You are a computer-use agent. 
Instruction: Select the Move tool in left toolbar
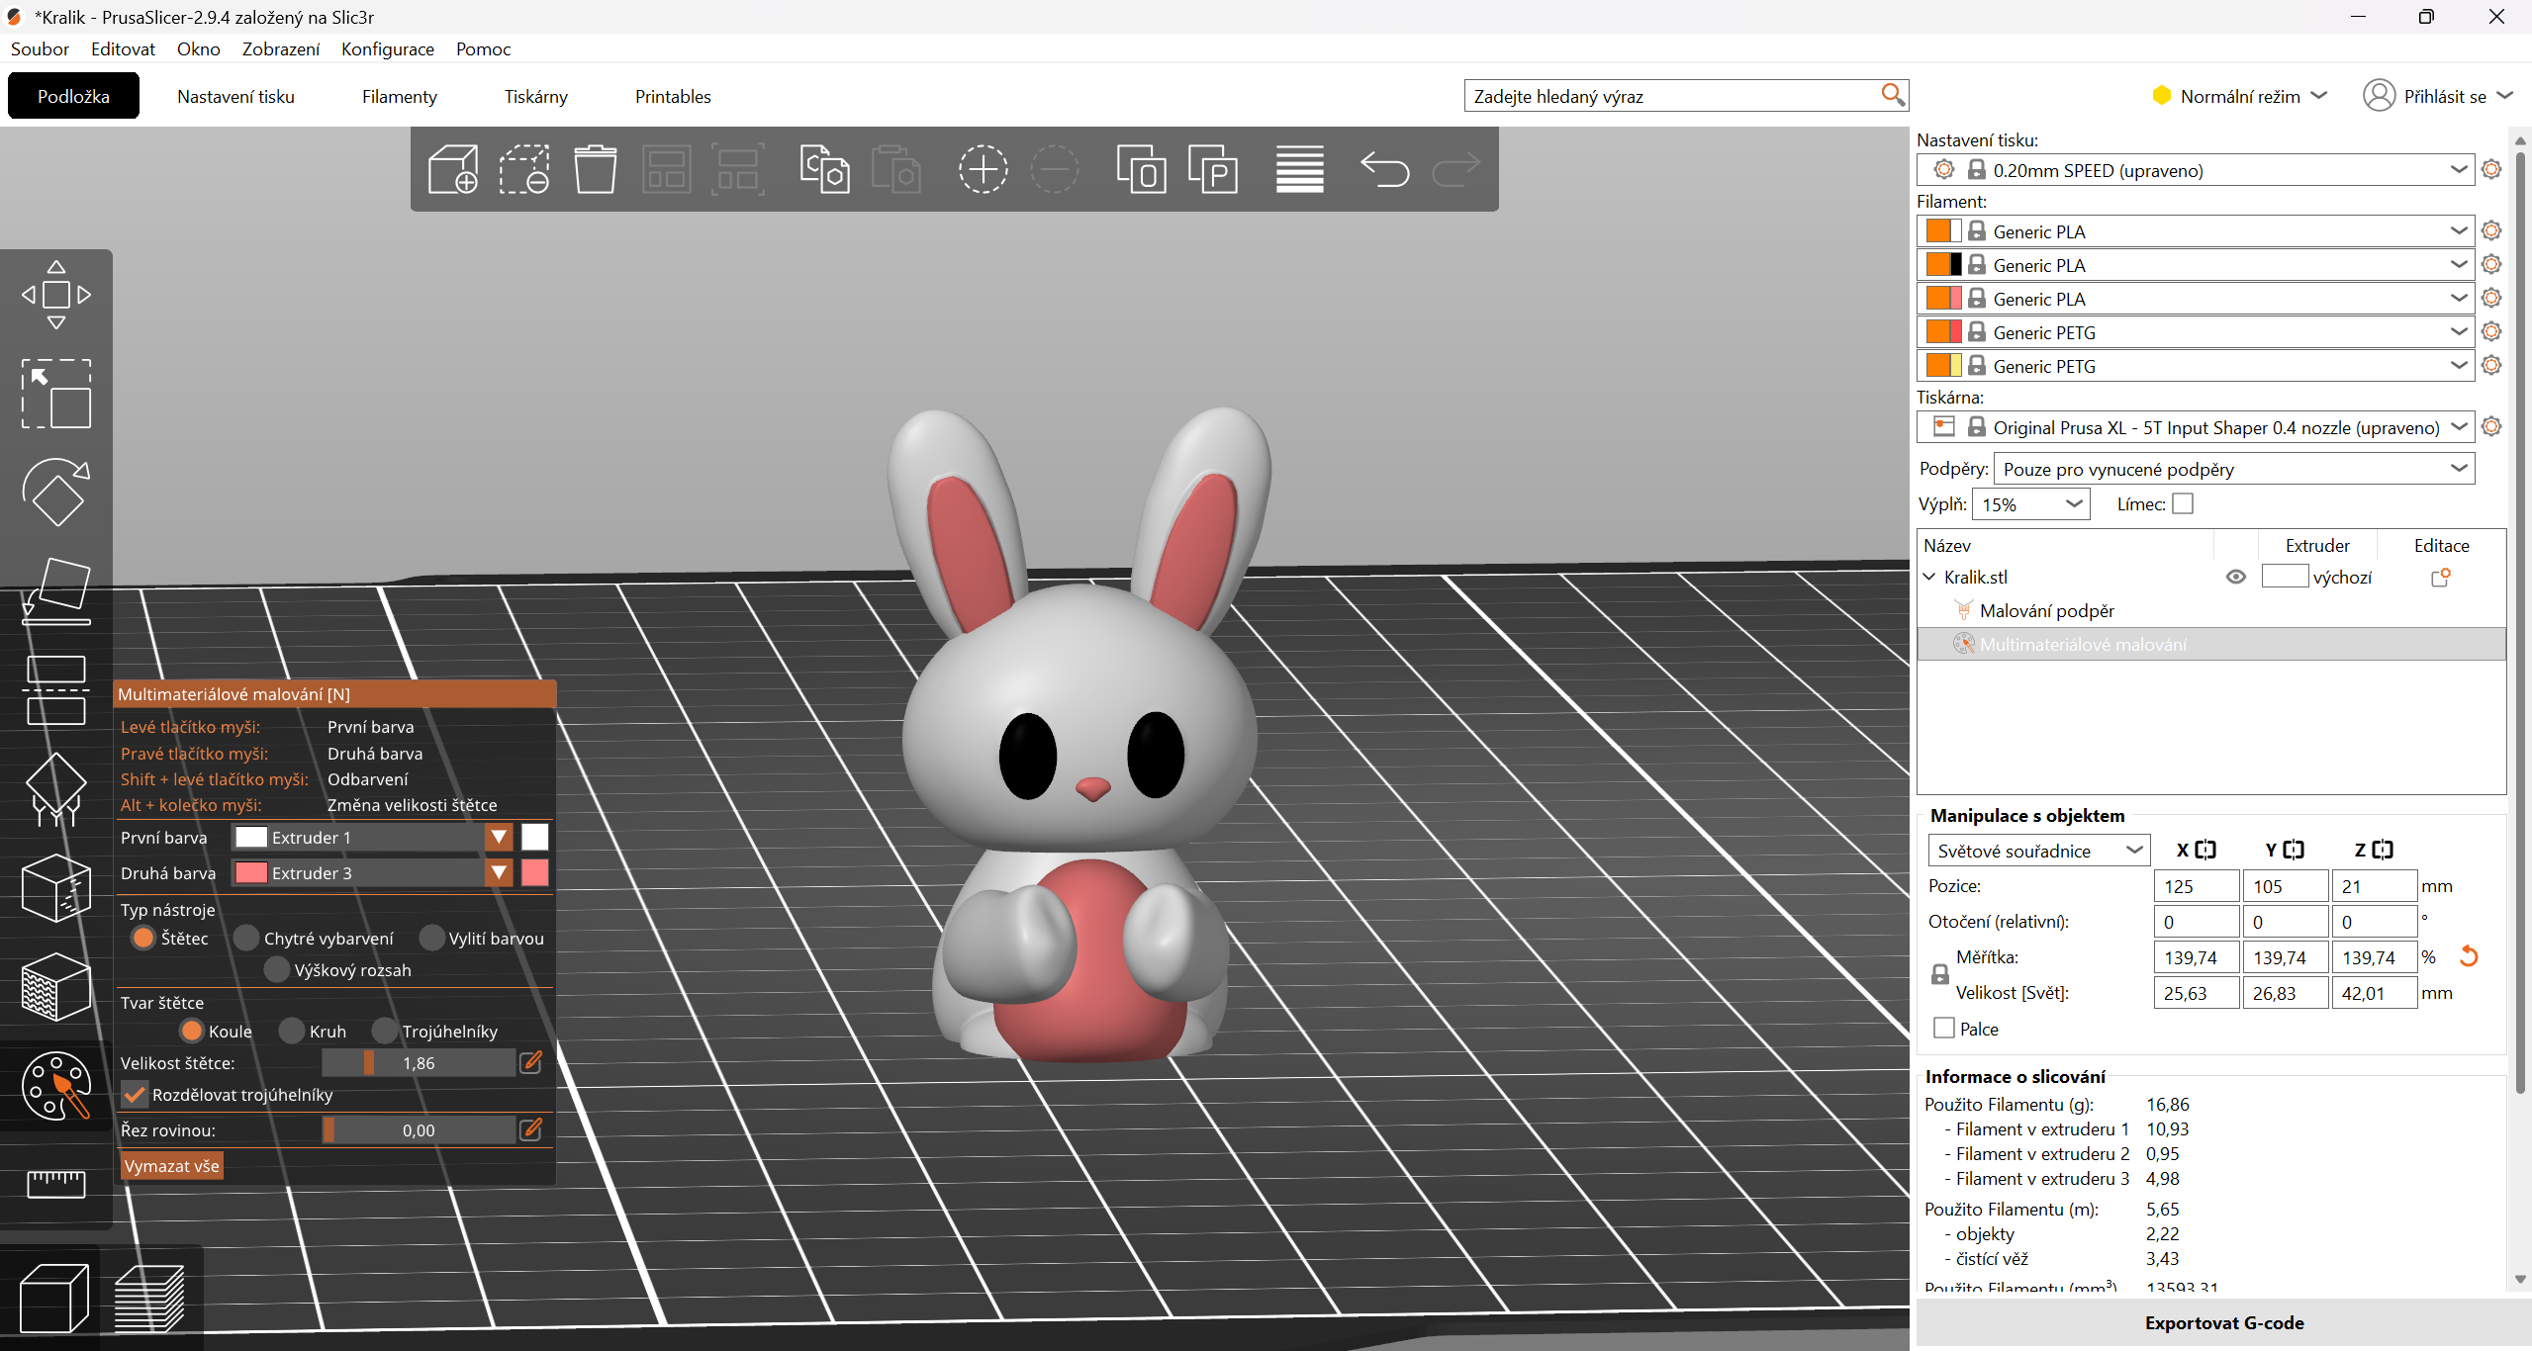click(56, 295)
